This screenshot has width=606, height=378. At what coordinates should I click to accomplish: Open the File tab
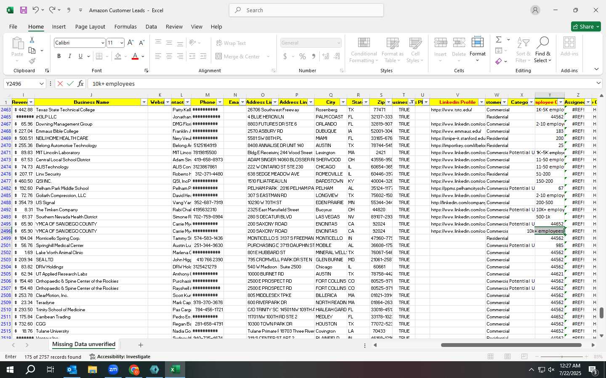[13, 26]
